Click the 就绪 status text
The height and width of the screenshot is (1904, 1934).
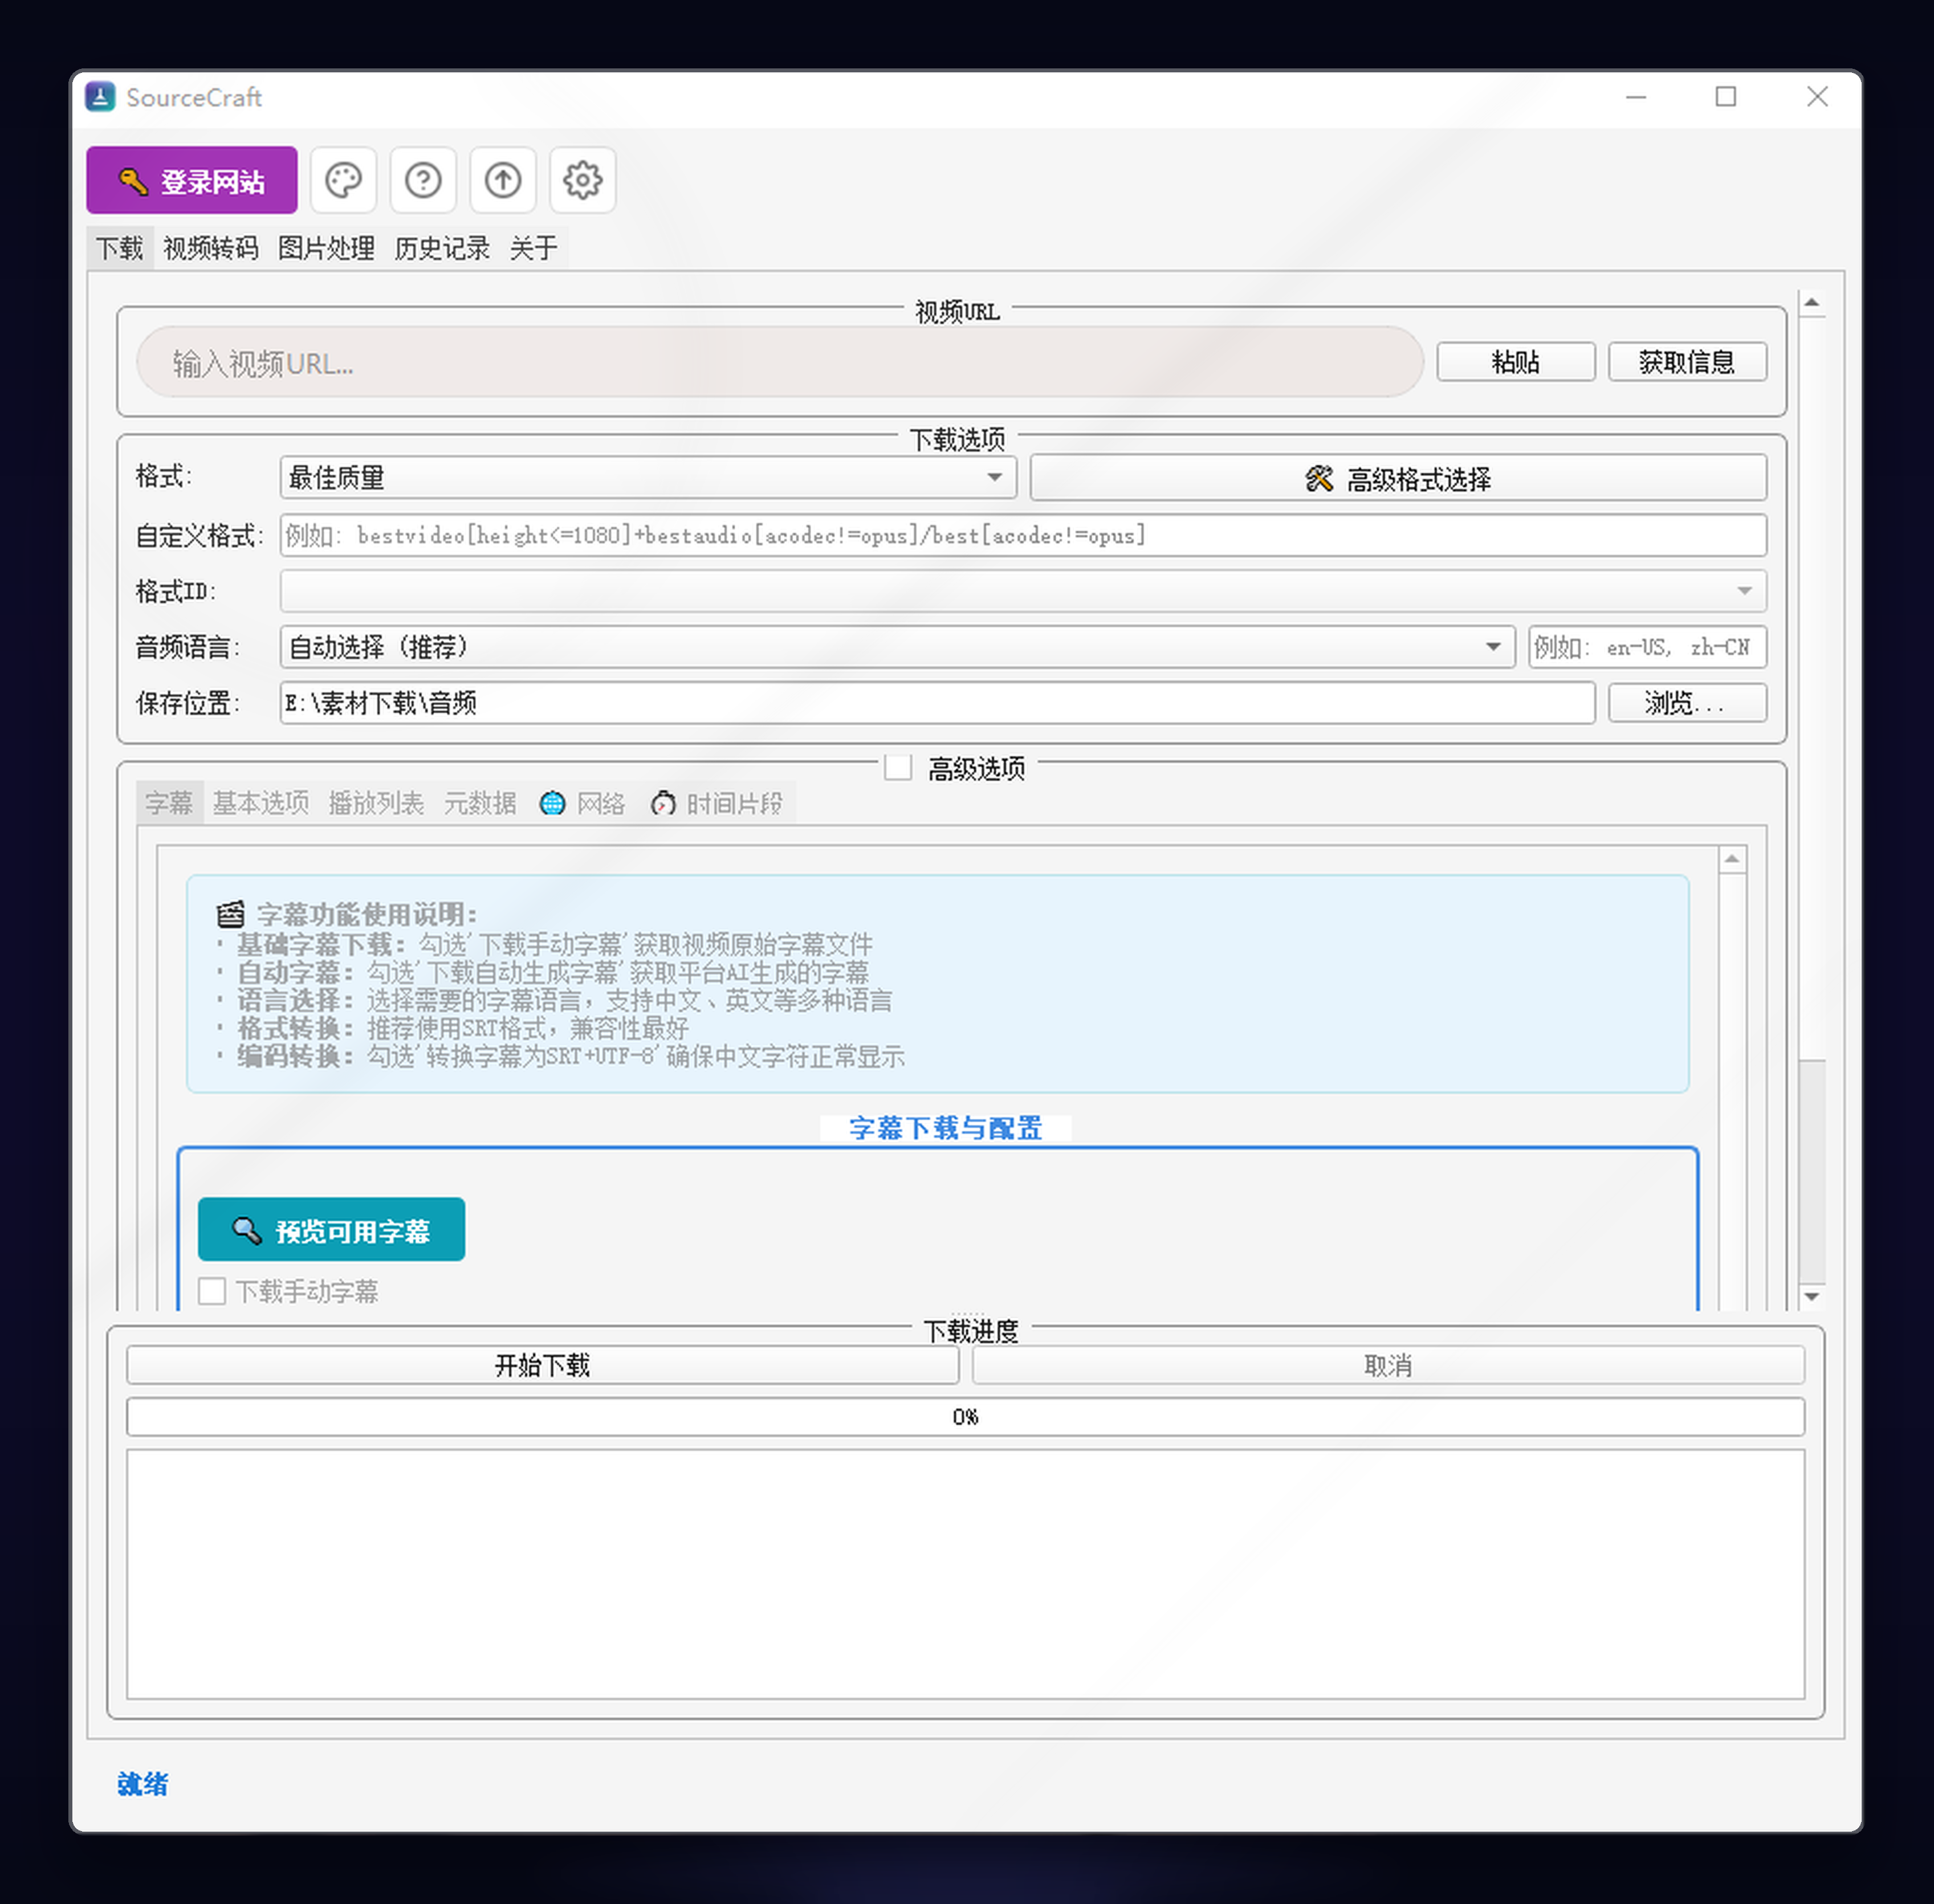pos(143,1784)
